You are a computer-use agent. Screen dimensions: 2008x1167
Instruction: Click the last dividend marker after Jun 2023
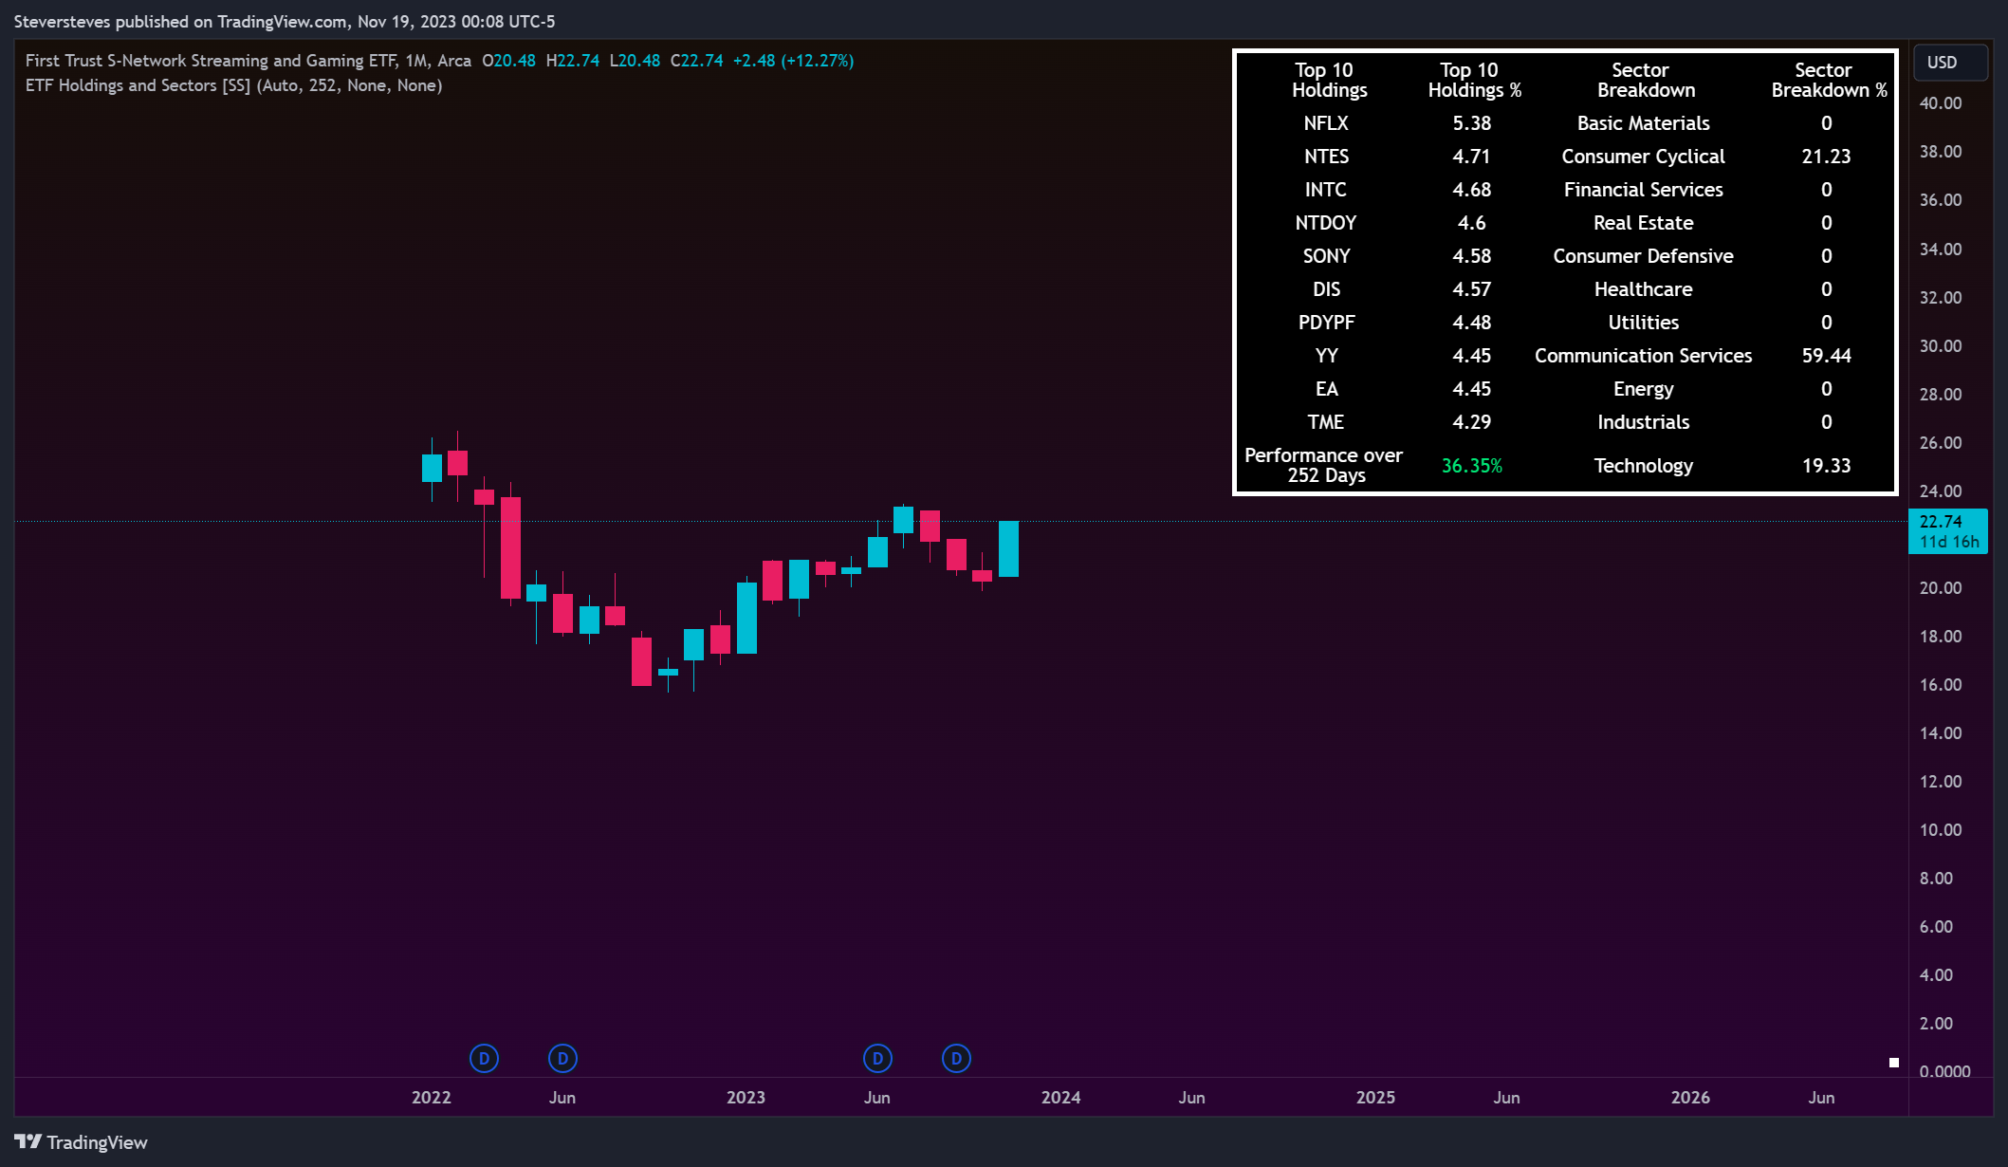click(x=956, y=1058)
